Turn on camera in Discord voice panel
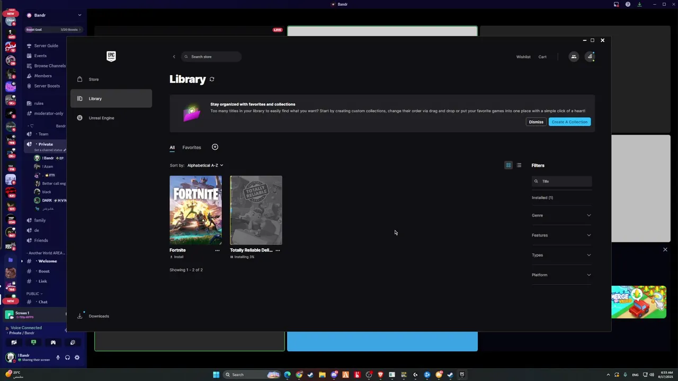Viewport: 678px width, 381px height. click(14, 342)
